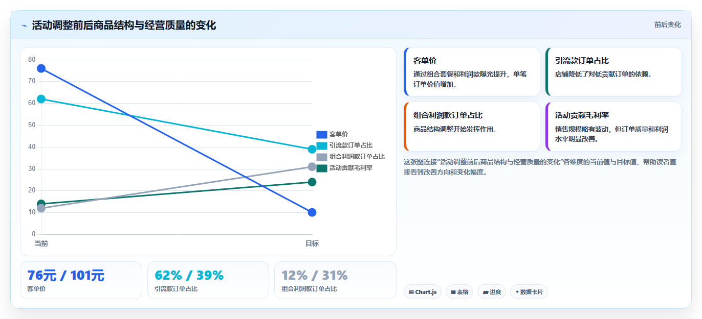Open the 进度 tag
This screenshot has height=319, width=702.
pos(492,292)
